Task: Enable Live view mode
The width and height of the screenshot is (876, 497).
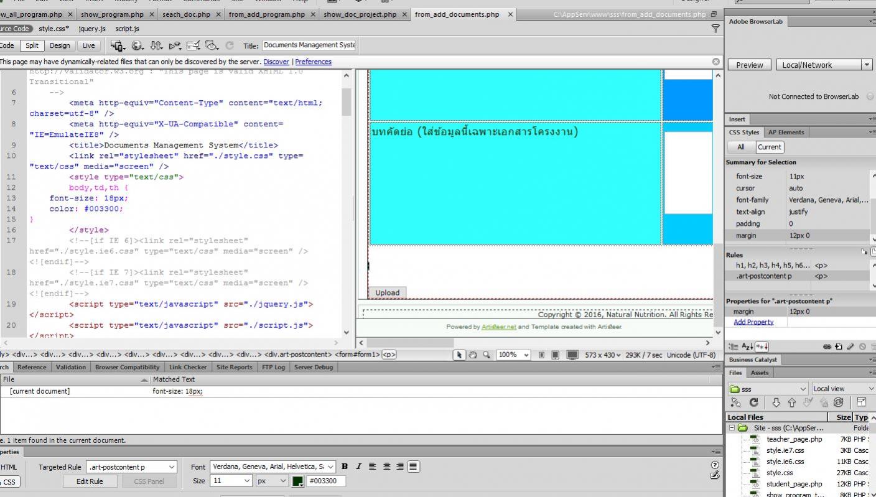Action: pyautogui.click(x=89, y=45)
